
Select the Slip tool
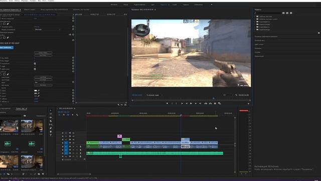point(51,125)
